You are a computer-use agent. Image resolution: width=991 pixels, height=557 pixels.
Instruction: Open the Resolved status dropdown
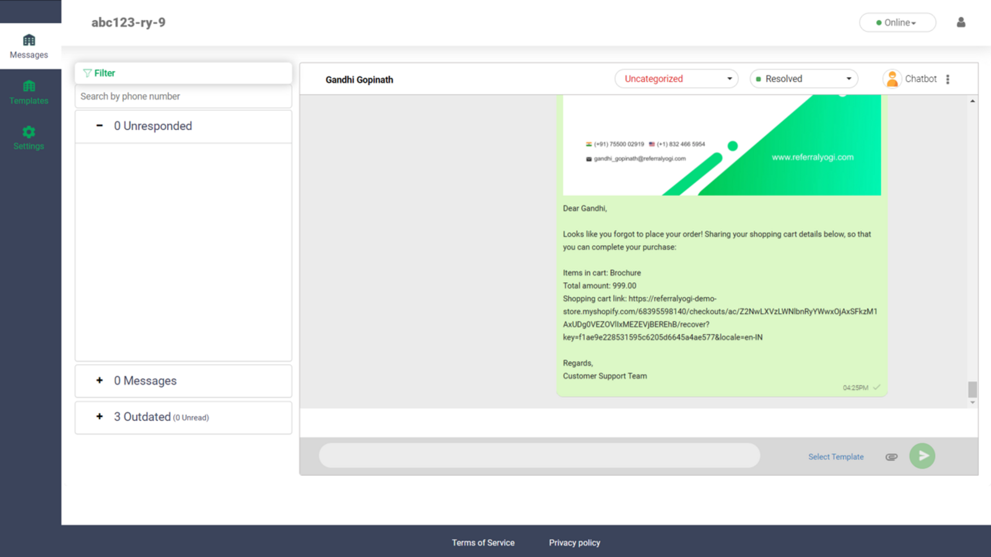point(803,79)
